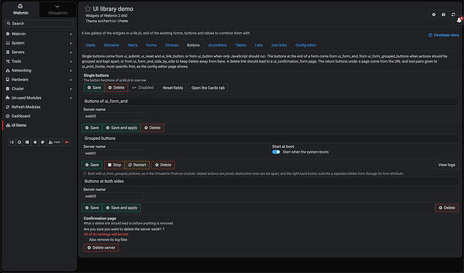Click right-side Delete in Buttons at both sides
Viewport: 464px width, 273px height.
click(x=447, y=208)
